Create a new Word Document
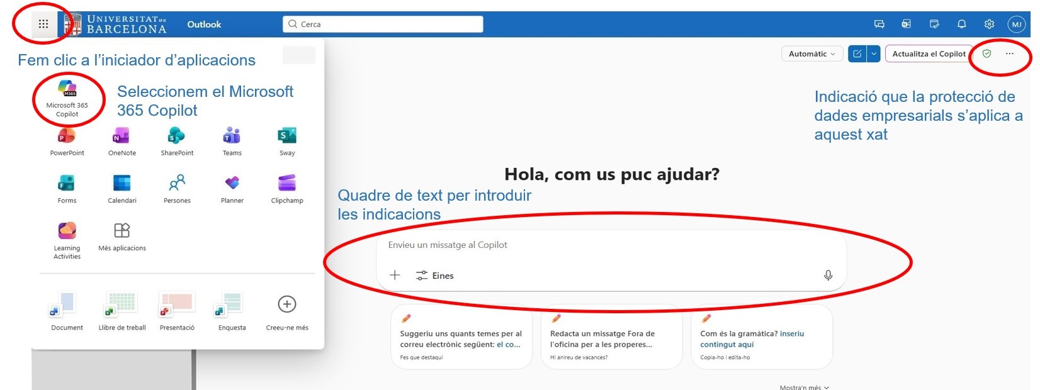This screenshot has height=390, width=1040. pyautogui.click(x=67, y=311)
